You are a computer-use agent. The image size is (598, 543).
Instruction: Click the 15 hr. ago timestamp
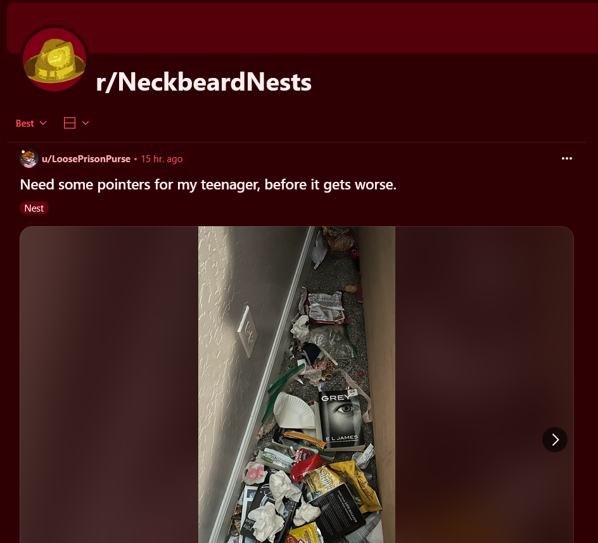coord(162,159)
